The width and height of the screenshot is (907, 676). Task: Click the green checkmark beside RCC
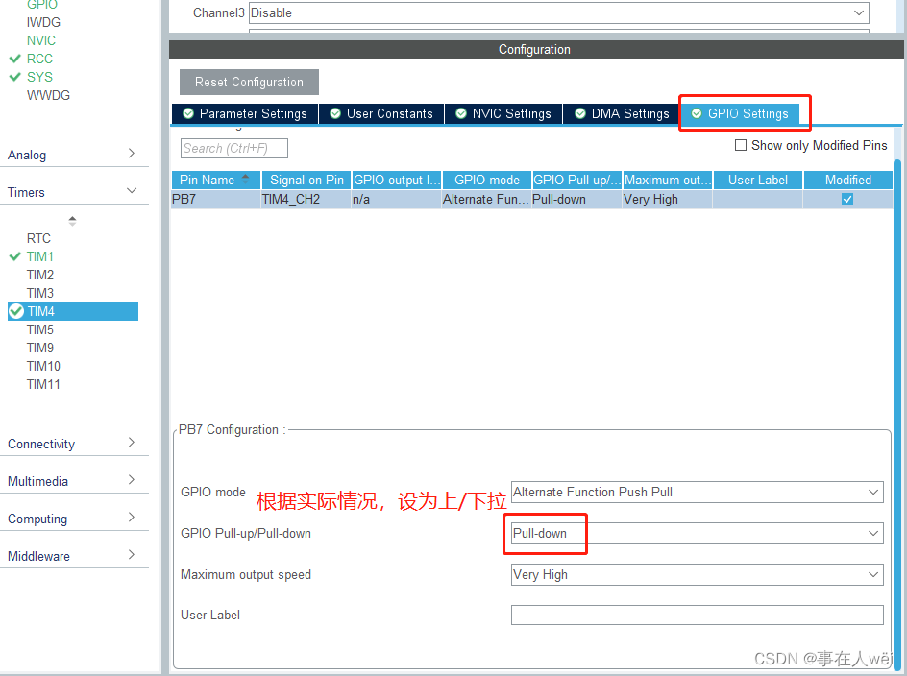[x=15, y=59]
